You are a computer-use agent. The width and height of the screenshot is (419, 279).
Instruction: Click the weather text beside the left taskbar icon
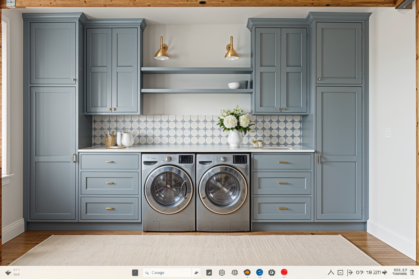pos(17,272)
